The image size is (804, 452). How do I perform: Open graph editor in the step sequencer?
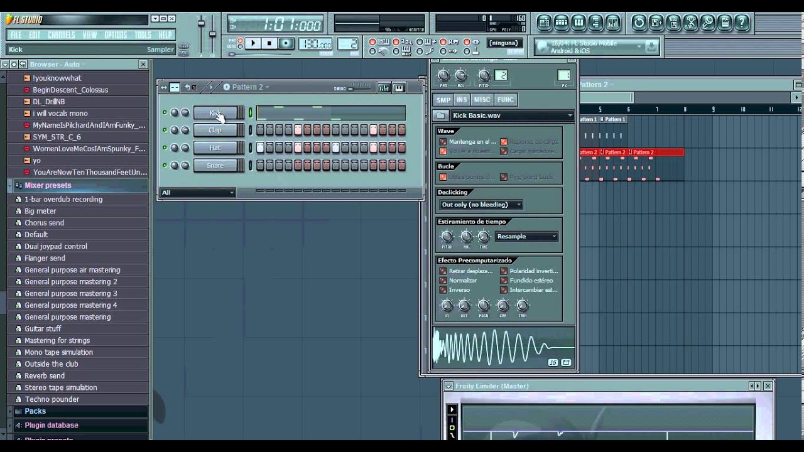(x=384, y=88)
